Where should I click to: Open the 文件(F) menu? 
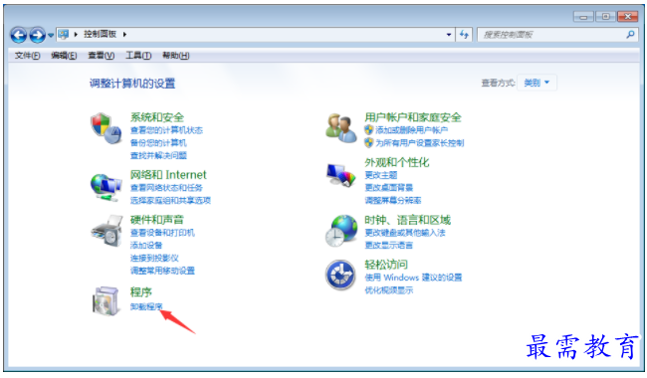click(27, 56)
